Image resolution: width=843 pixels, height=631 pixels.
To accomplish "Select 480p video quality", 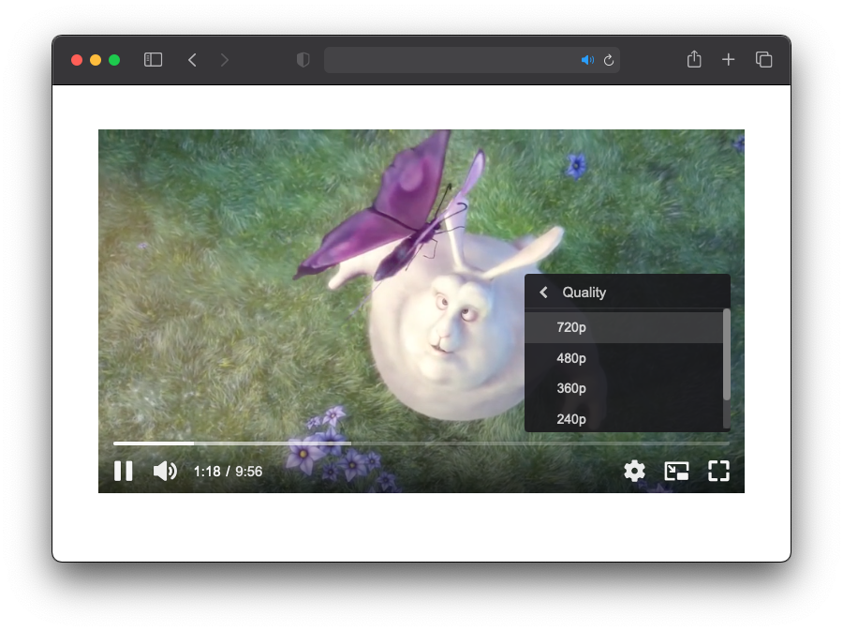I will point(624,358).
